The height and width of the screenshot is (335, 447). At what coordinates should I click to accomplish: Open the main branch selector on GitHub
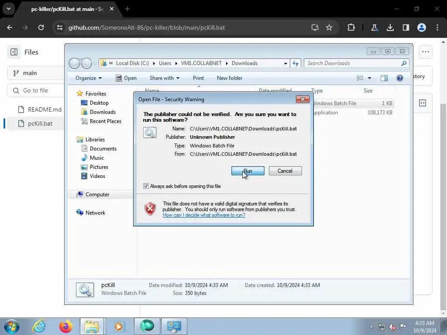coord(35,73)
